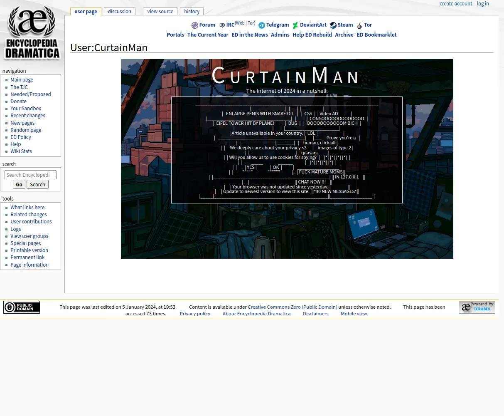Viewport: 504px width, 416px height.
Task: Click the Encyclopedia Dramatica logo
Action: (32, 33)
